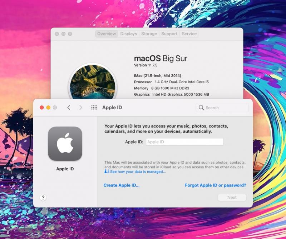Click the 8 GB 1600 MHz DDR3 memory value
This screenshot has height=239, width=286.
(170, 88)
